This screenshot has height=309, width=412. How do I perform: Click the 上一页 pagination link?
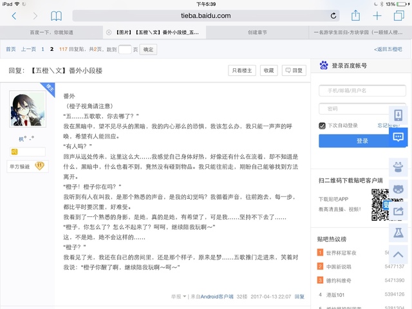(x=28, y=49)
